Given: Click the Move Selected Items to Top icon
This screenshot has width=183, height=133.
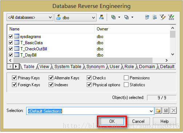Looking at the screenshot, I should [147, 17].
